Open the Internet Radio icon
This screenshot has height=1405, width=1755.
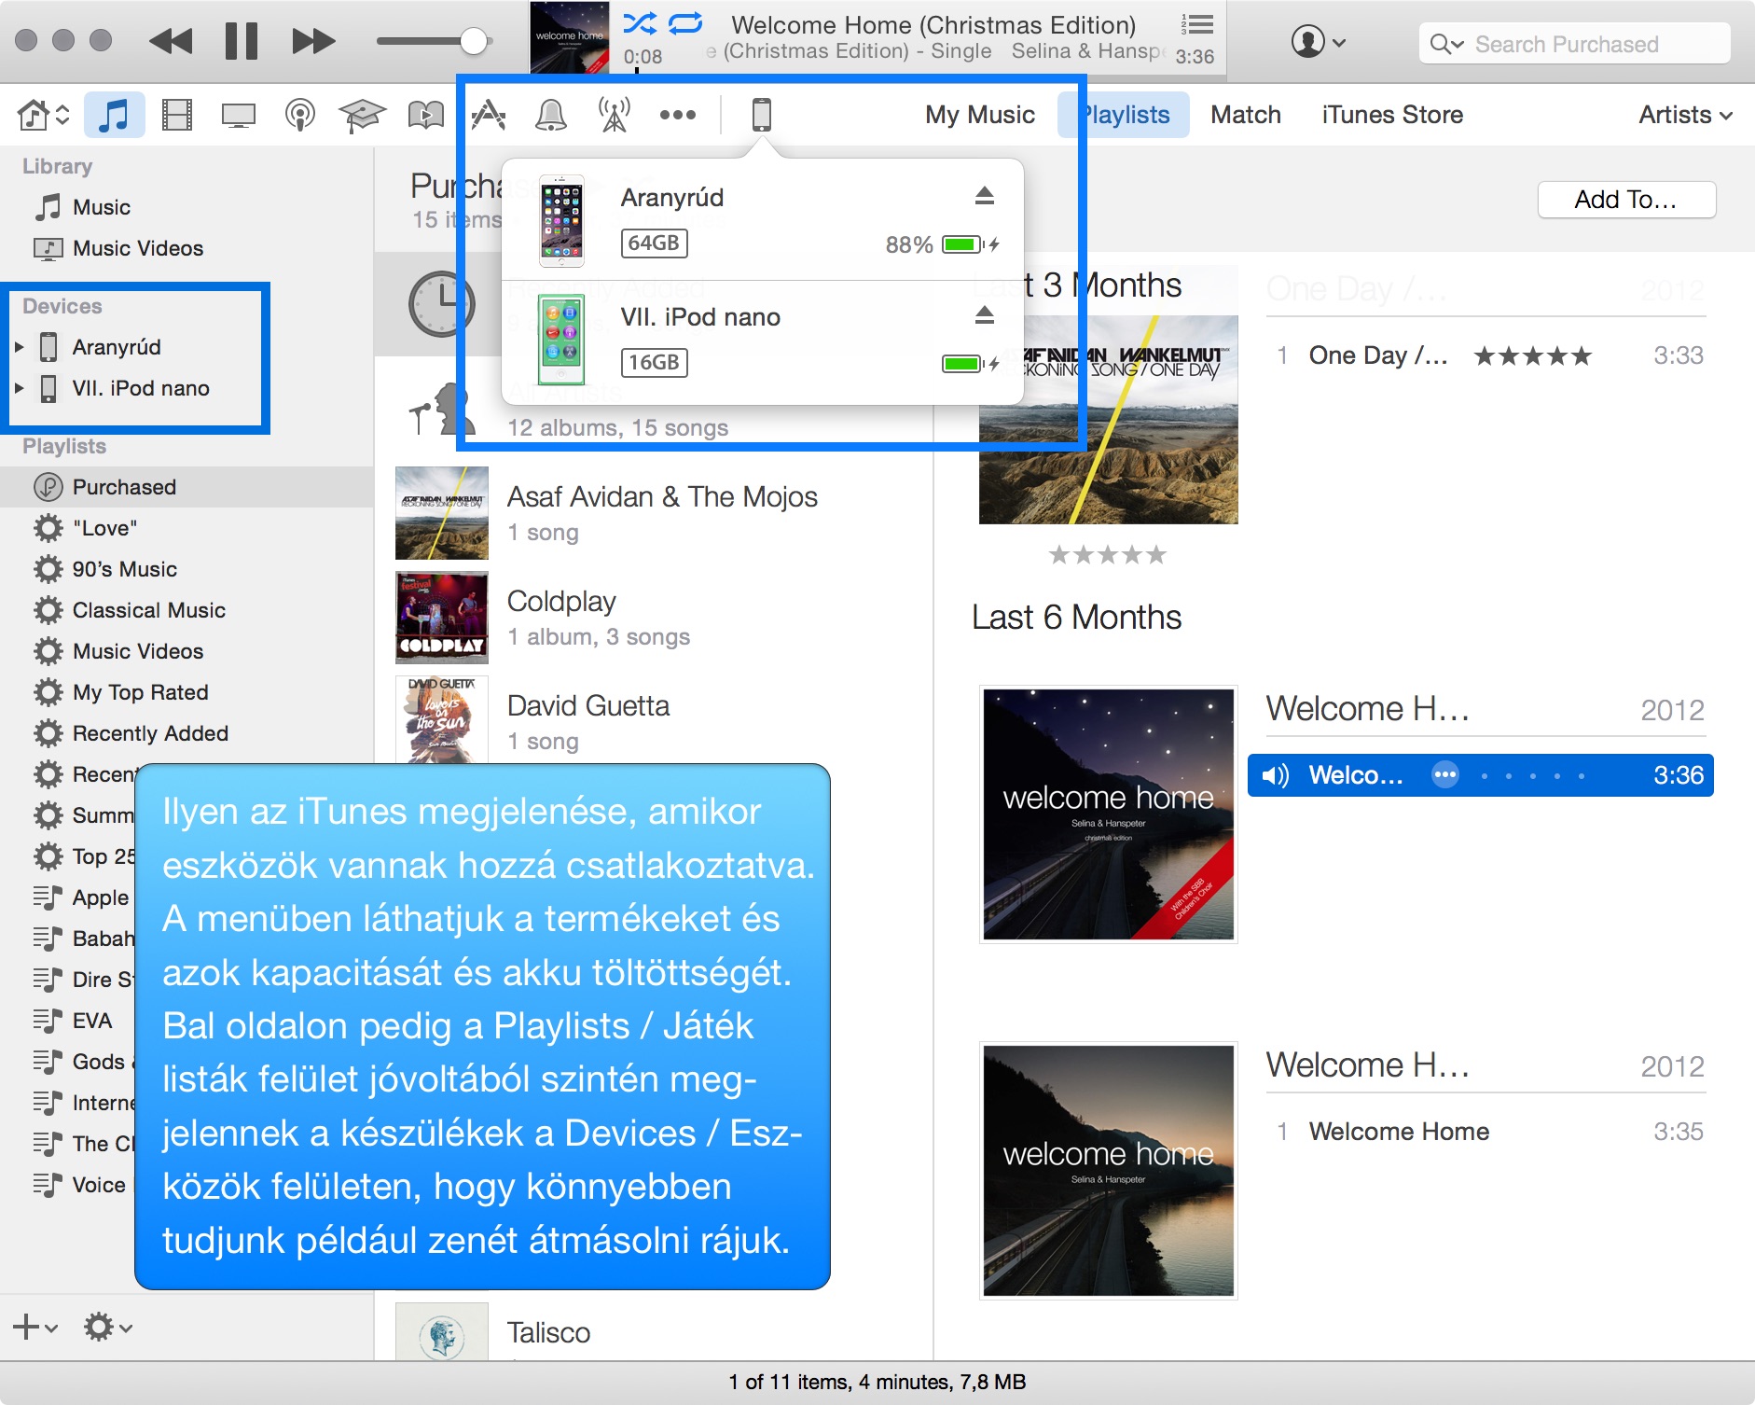coord(614,115)
